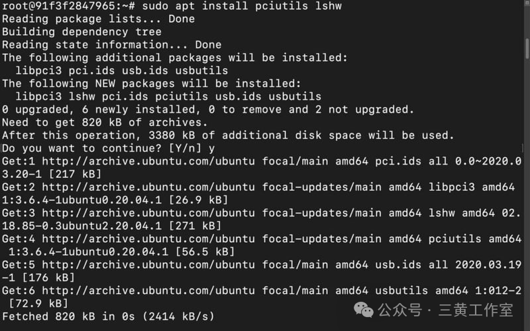Open the archive.ubuntu.com URL on the Get:4 line

tap(148, 239)
